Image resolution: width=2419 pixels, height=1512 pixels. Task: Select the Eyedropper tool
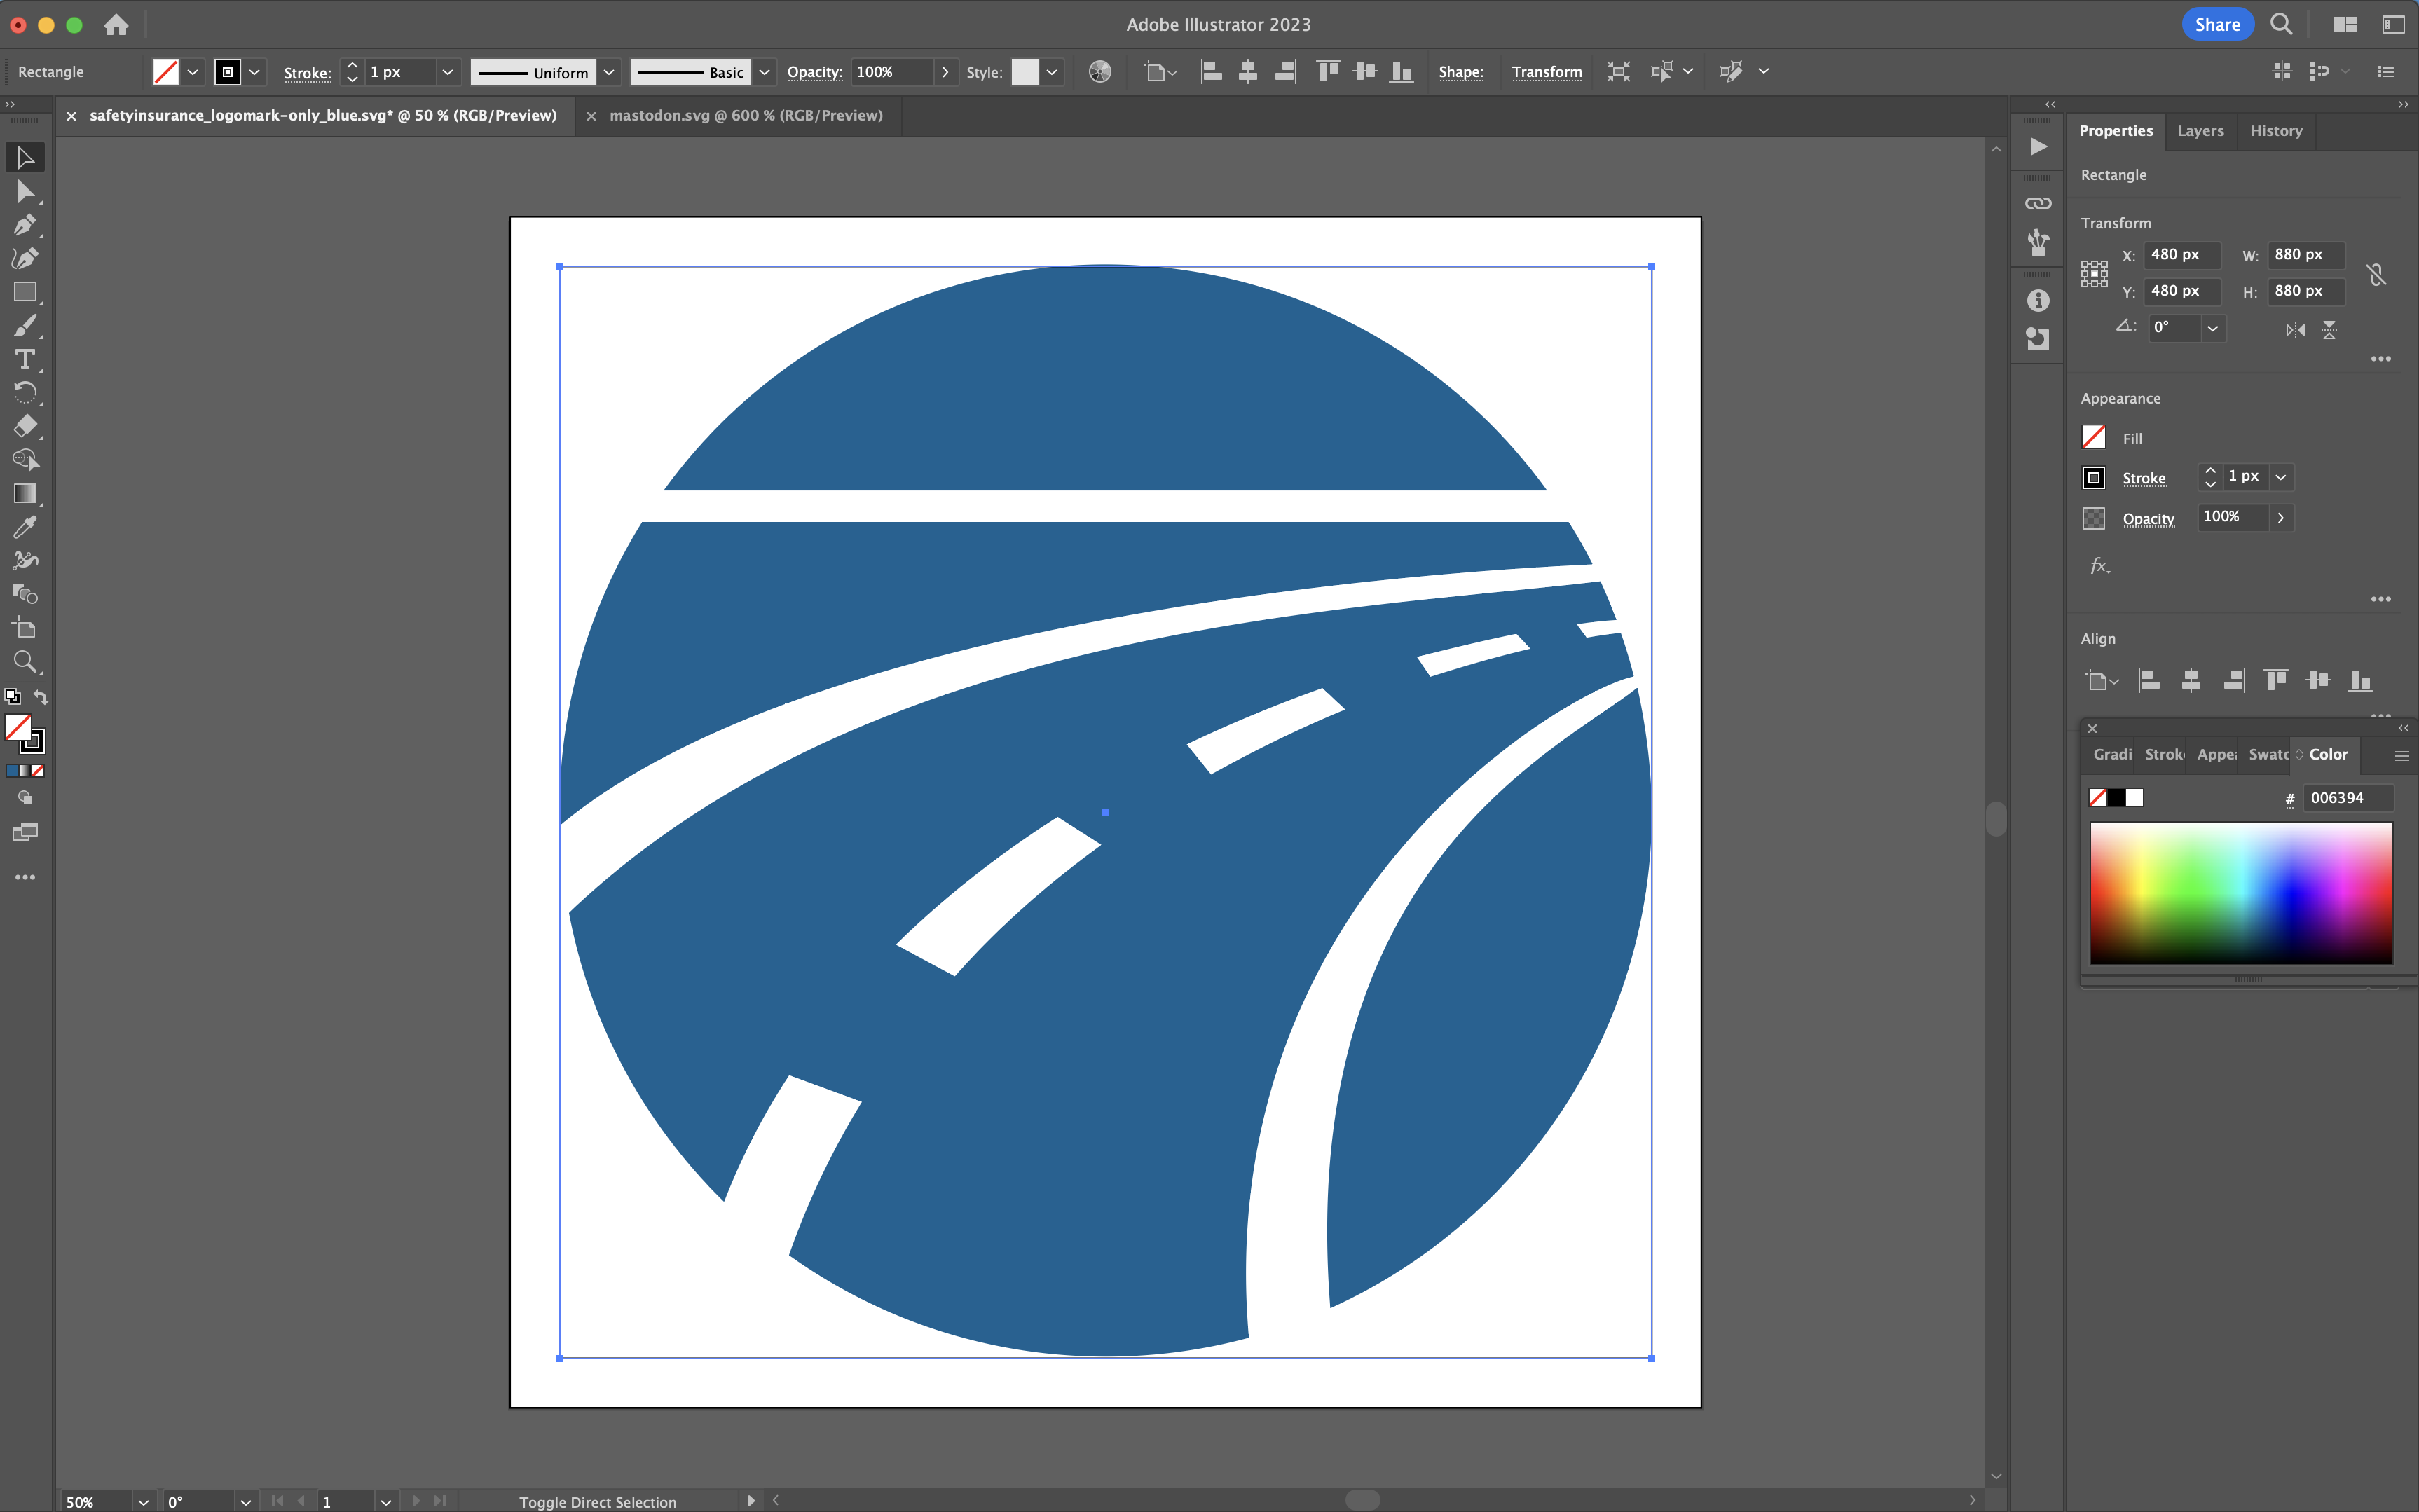coord(25,527)
